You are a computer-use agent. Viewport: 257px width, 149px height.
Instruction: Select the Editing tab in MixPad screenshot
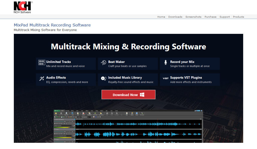click(x=72, y=111)
